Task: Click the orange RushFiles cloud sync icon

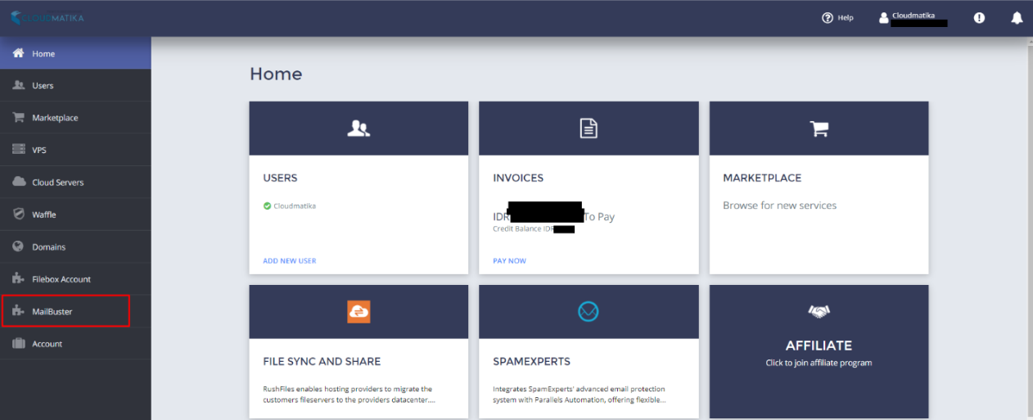Action: (359, 311)
